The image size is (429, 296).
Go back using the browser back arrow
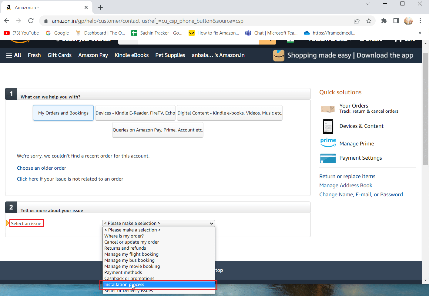[7, 21]
